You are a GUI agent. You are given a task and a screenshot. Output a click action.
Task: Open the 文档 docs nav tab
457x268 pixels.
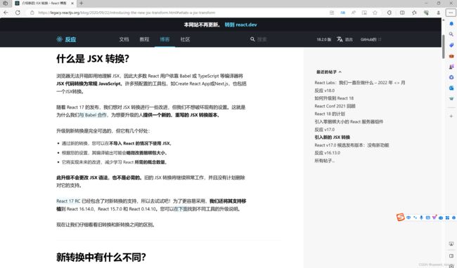(x=124, y=39)
